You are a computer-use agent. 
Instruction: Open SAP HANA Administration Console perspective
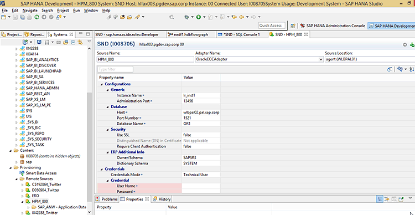[x=333, y=25]
